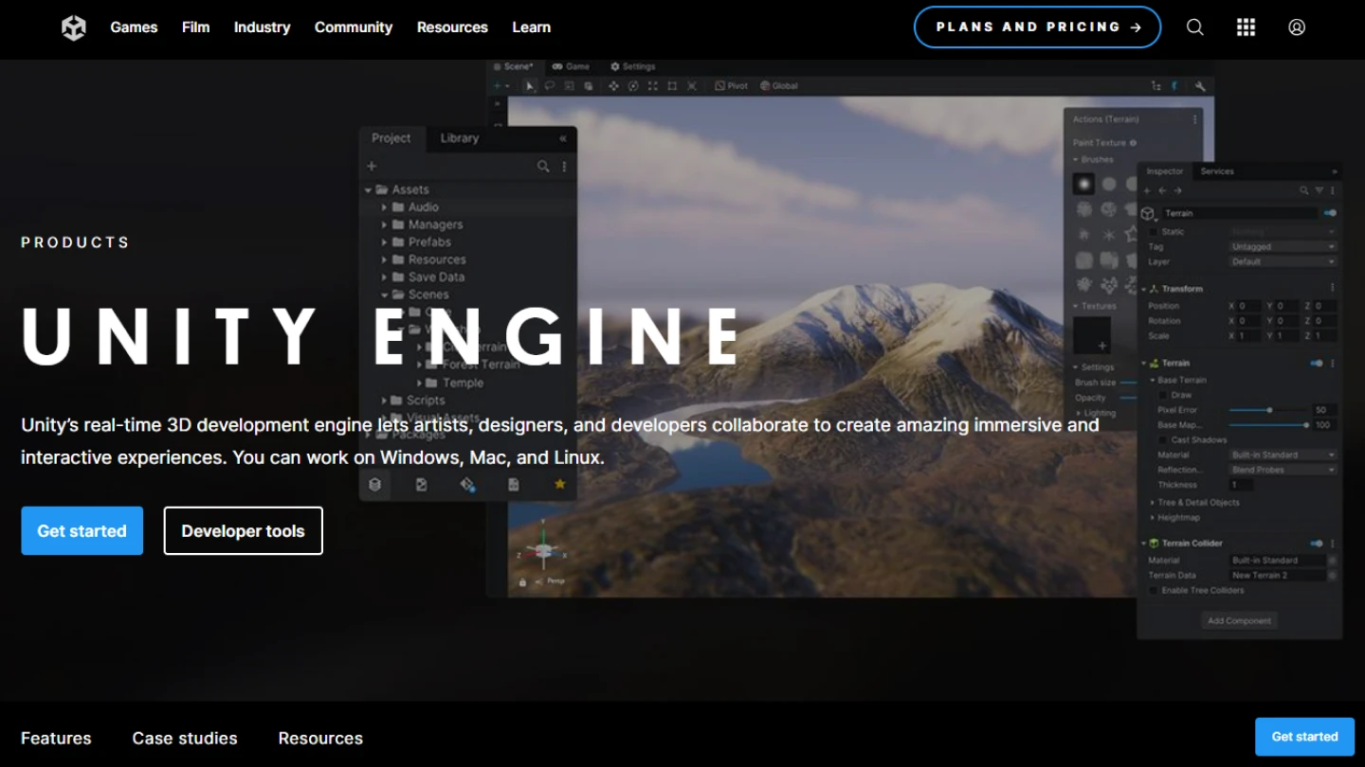Click the Terrain name input field

click(x=1240, y=213)
